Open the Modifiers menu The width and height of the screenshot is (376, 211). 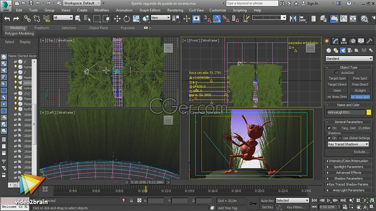click(x=101, y=10)
